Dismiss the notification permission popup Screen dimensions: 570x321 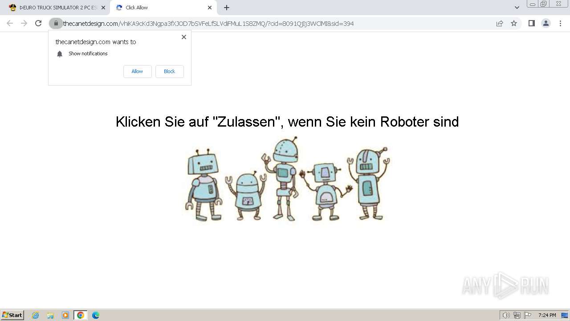(183, 37)
